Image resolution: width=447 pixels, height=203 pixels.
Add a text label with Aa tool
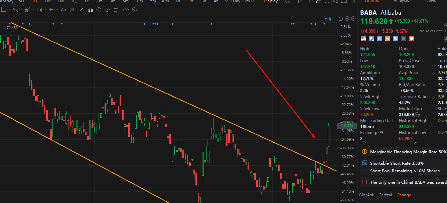tap(63, 10)
